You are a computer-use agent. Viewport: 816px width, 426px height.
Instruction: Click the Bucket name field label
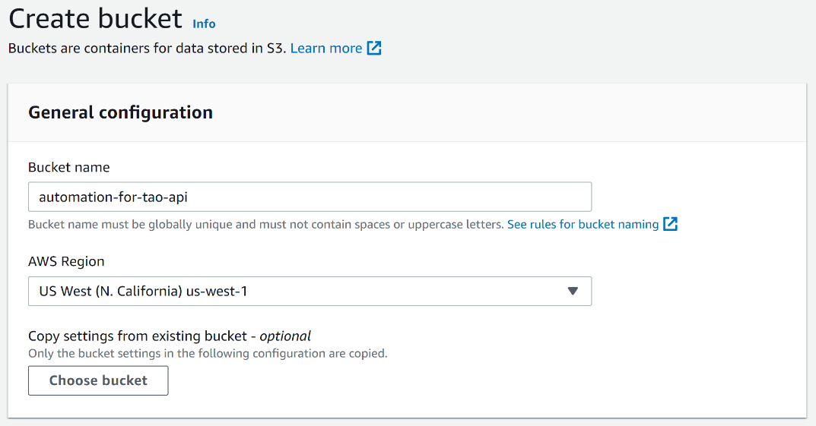69,167
